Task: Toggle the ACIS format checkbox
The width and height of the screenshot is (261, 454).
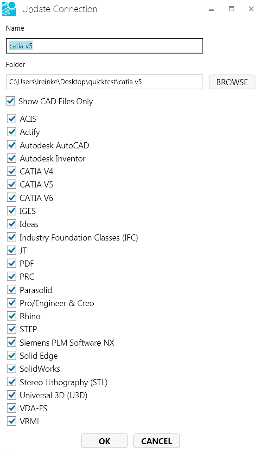Action: coord(12,119)
